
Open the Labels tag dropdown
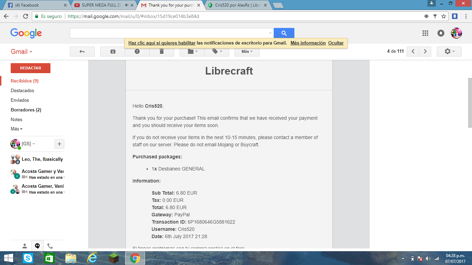pyautogui.click(x=217, y=51)
